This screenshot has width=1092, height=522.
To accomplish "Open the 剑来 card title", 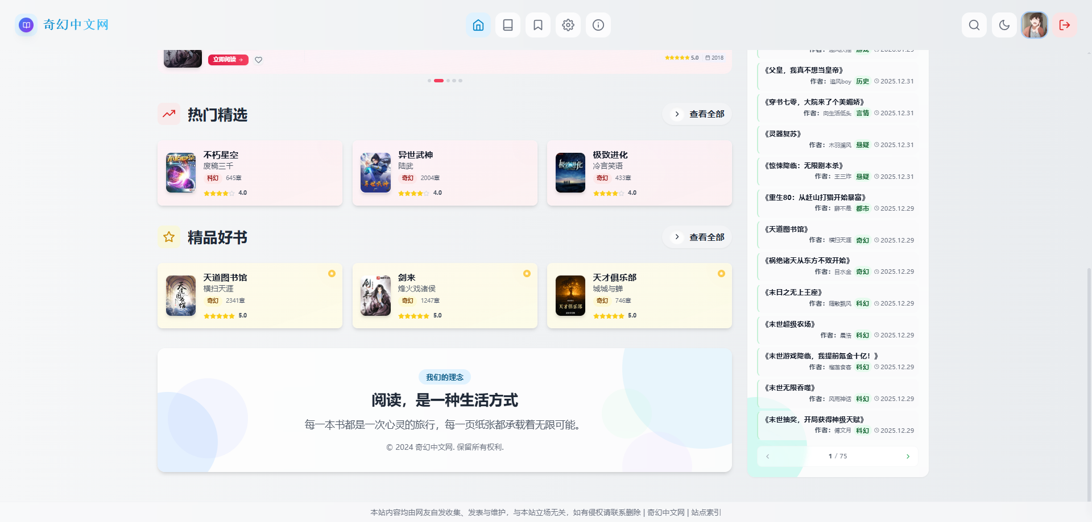I will pos(407,278).
